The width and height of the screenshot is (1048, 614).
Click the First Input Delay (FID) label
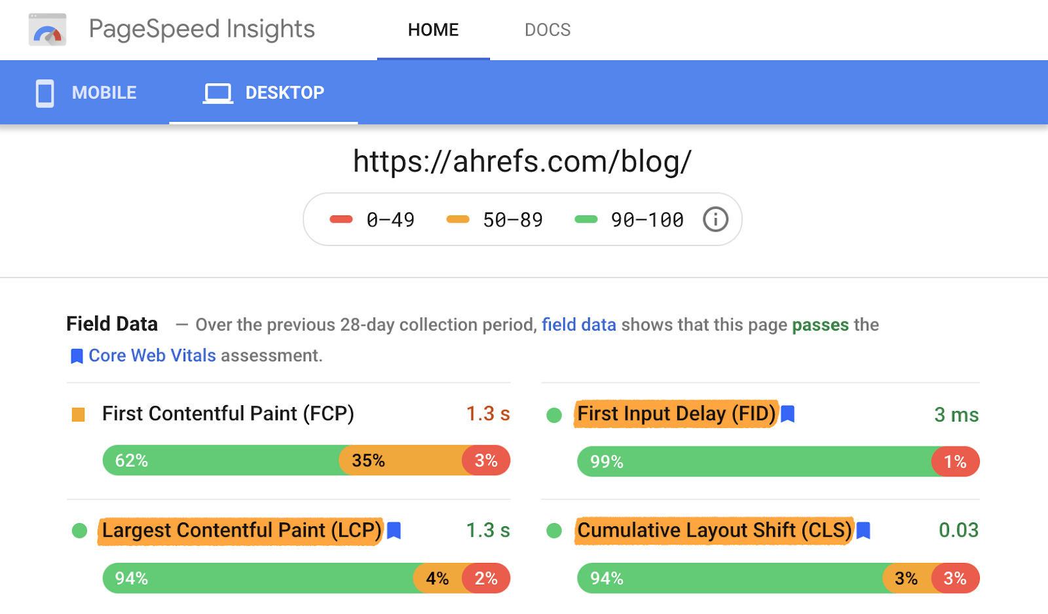pos(676,414)
